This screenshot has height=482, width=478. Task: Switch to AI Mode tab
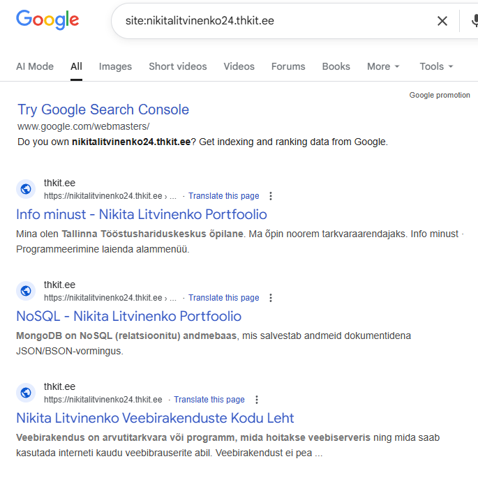point(35,66)
